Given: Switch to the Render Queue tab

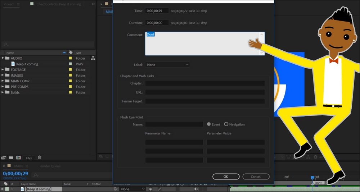Looking at the screenshot, I should pos(50,166).
